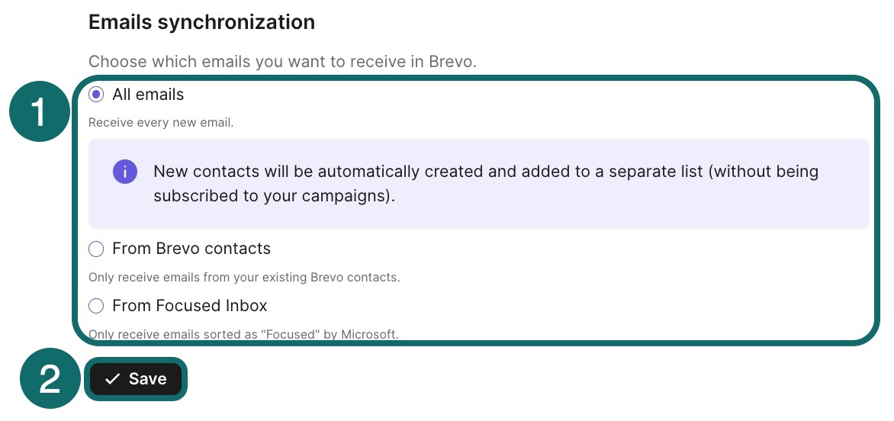
Task: Click the word Save on button
Action: [x=148, y=379]
